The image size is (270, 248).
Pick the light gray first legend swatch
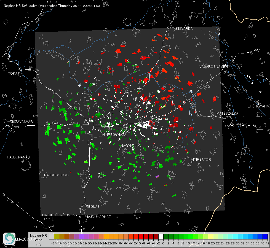pyautogui.click(x=52, y=236)
